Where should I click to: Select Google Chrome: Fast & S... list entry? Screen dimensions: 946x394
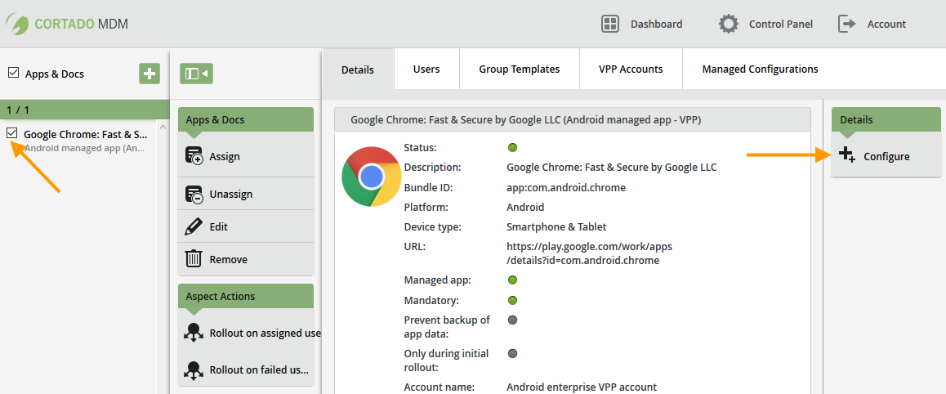click(85, 135)
